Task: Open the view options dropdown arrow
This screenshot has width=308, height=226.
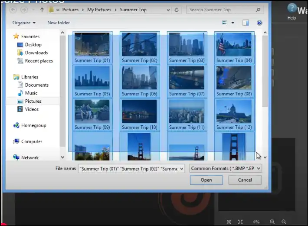Action: coord(233,23)
